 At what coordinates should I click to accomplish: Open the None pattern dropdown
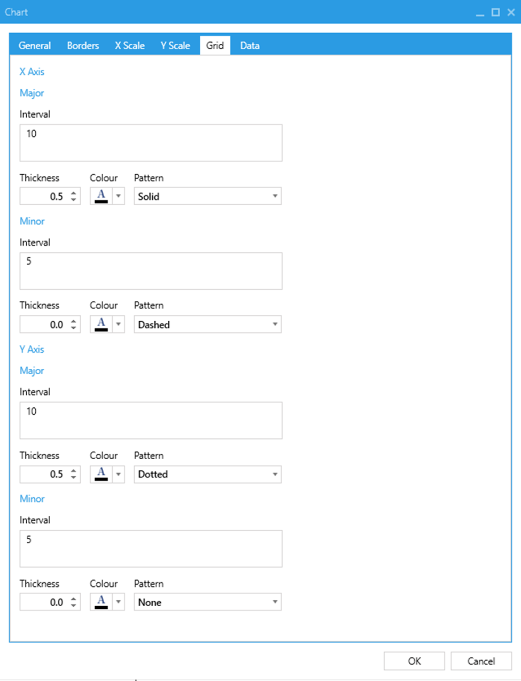pos(275,602)
